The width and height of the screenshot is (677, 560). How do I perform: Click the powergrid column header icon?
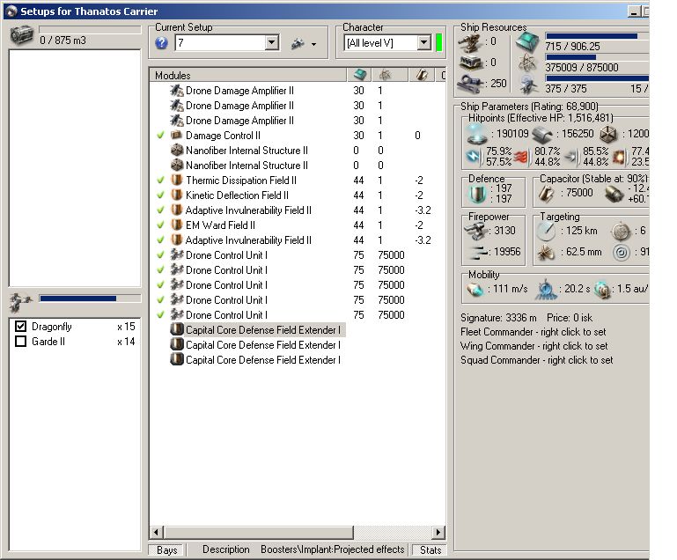click(384, 75)
